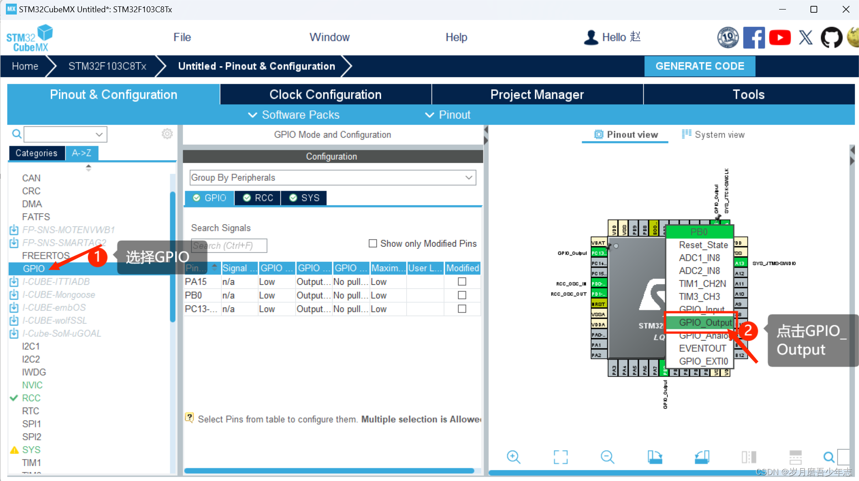
Task: Open the category search combo box
Action: (65, 134)
